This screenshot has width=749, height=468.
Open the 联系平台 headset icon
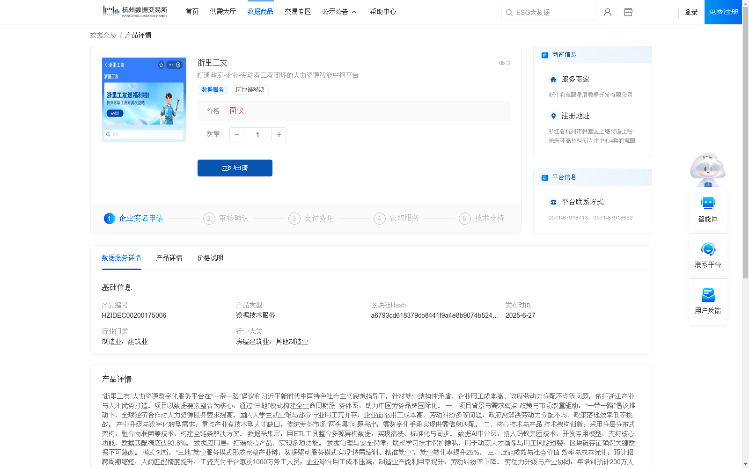point(708,249)
